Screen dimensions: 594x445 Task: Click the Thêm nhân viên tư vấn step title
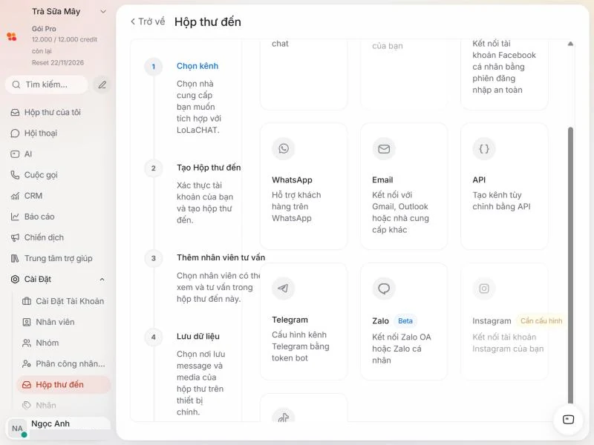(221, 257)
